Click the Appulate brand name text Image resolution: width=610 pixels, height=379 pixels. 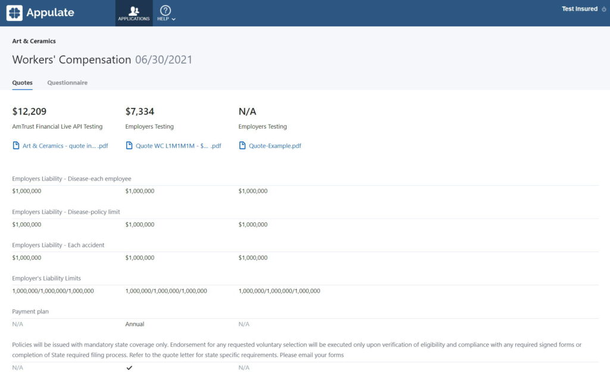tap(50, 13)
